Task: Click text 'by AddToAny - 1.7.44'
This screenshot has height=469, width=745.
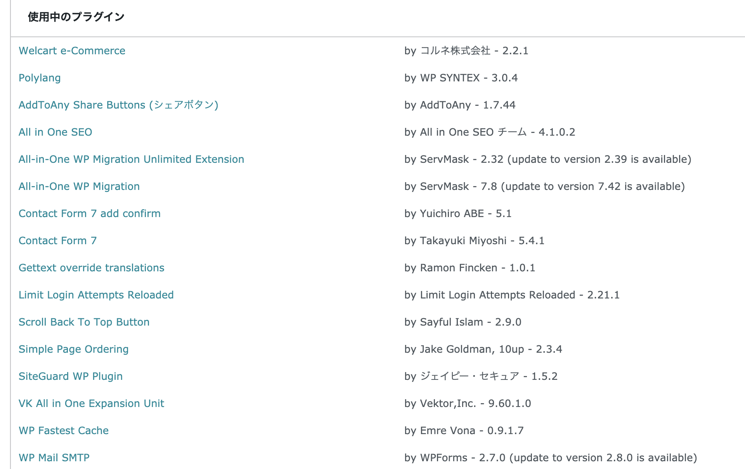Action: [x=460, y=105]
